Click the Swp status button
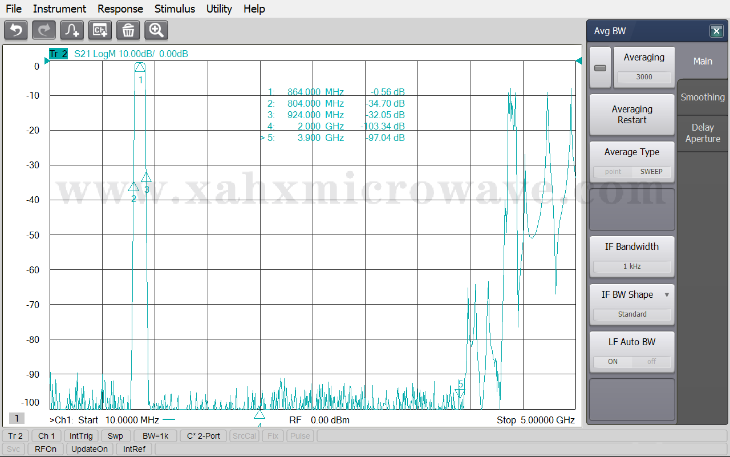The image size is (730, 457). point(115,436)
